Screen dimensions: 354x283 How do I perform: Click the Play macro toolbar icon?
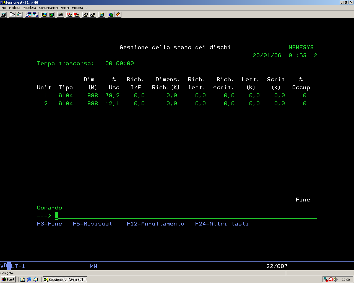pos(86,15)
